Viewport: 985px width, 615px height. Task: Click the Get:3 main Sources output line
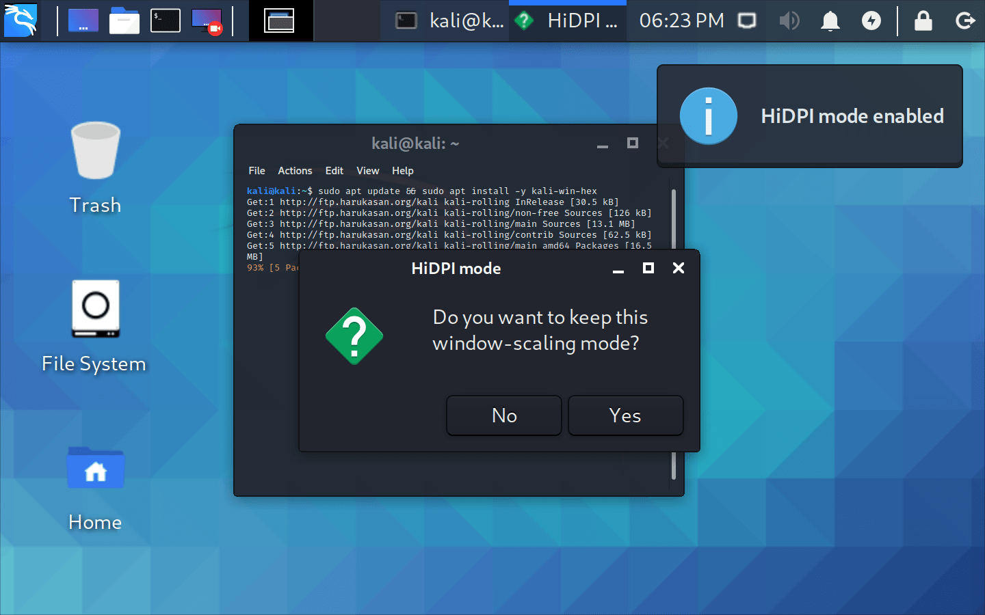[441, 224]
